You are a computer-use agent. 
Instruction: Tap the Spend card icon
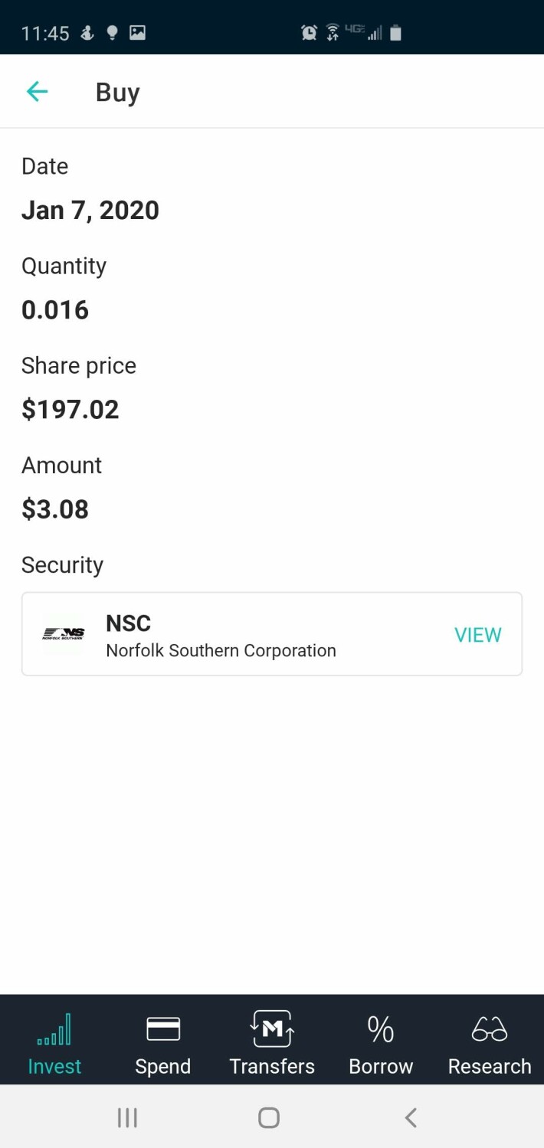pos(163,1029)
